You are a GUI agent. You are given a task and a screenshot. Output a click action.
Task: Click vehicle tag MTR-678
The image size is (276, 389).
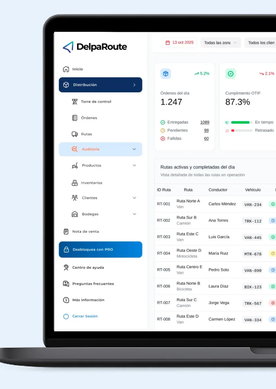[253, 254]
